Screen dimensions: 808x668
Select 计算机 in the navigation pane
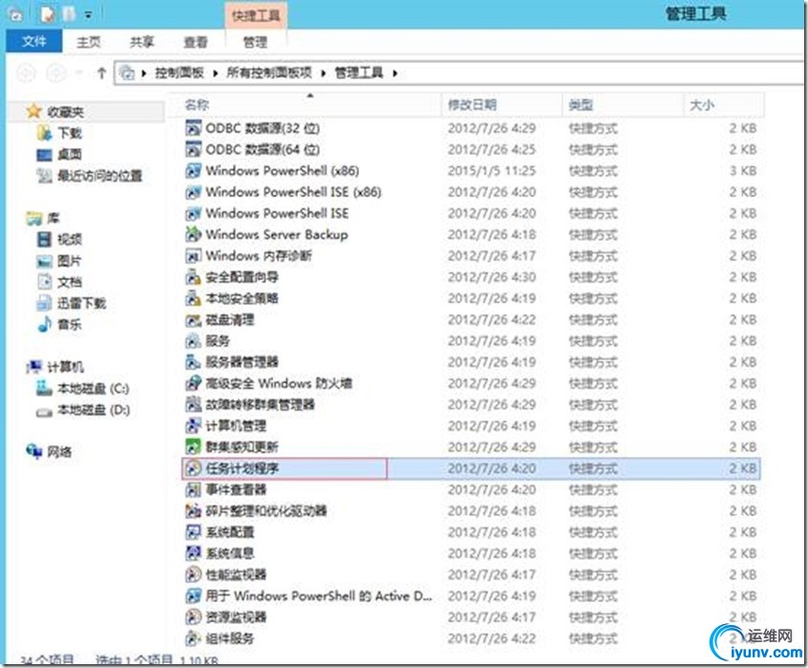(x=66, y=367)
